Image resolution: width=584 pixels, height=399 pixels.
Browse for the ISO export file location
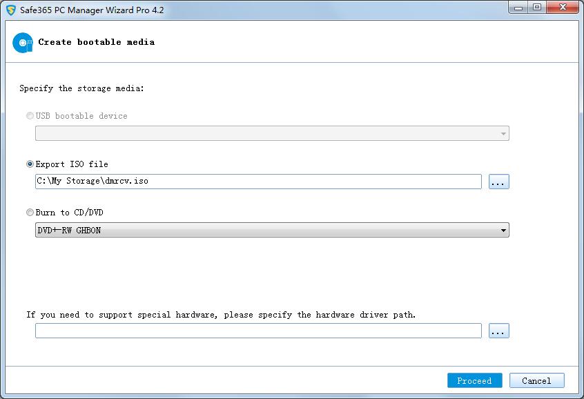pos(498,182)
